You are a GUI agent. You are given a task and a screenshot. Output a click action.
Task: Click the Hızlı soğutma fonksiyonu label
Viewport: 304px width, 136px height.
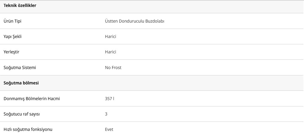[x=28, y=129]
